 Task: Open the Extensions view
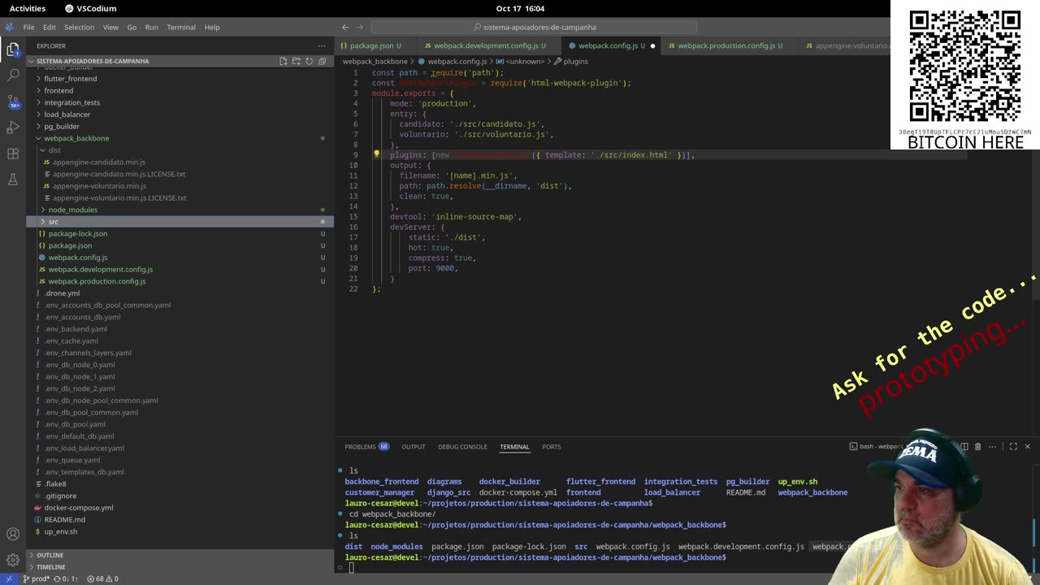13,154
